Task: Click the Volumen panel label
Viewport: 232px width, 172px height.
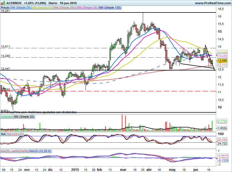Action: 7,117
